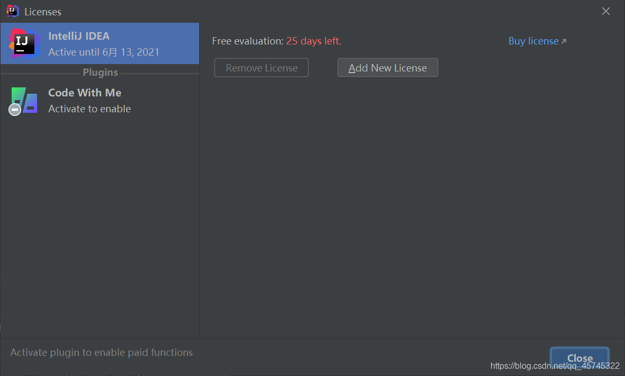Click the Code With Me plugin icon

tap(23, 101)
